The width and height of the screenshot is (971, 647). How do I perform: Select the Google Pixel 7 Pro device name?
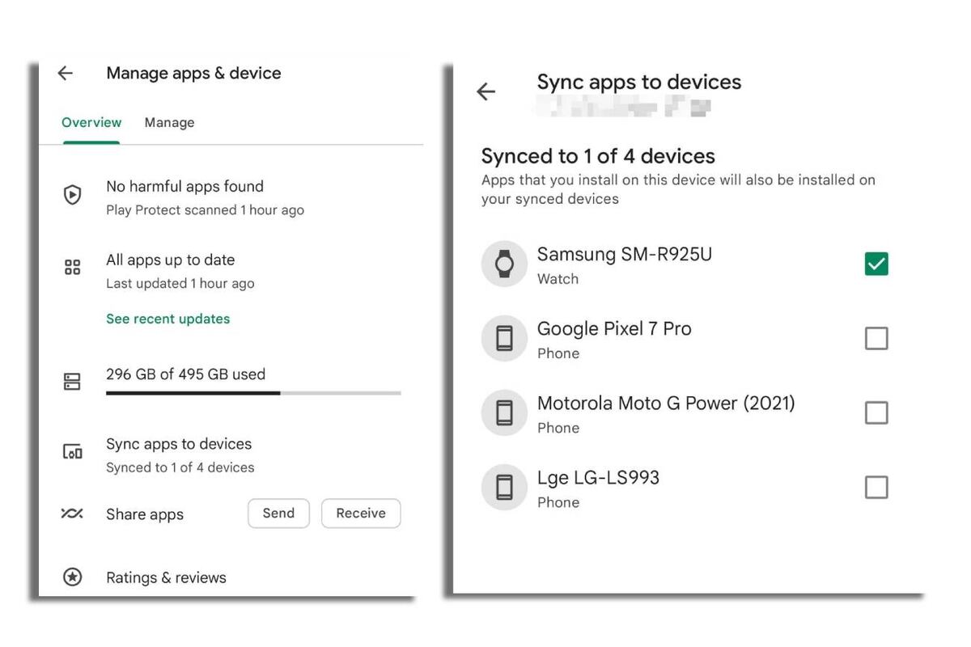[614, 328]
